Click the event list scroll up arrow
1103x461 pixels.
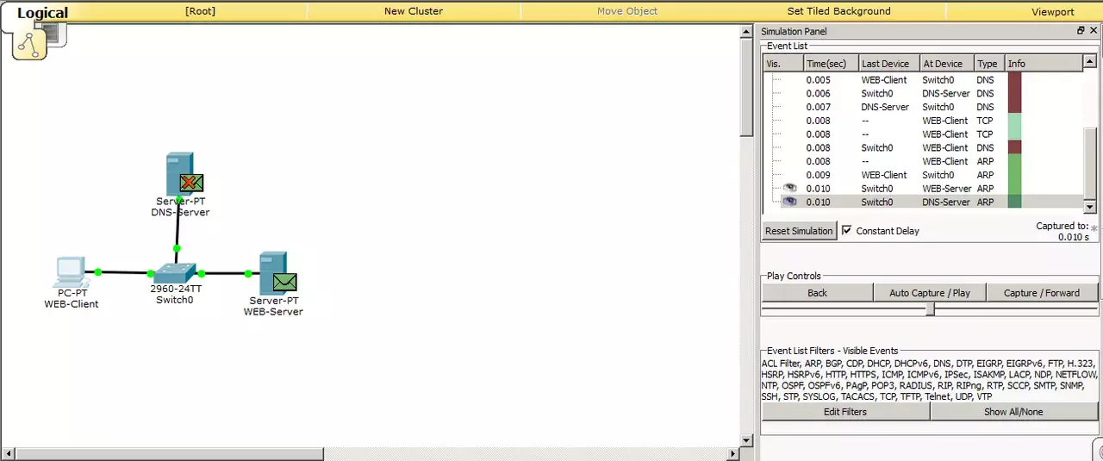pyautogui.click(x=1090, y=63)
